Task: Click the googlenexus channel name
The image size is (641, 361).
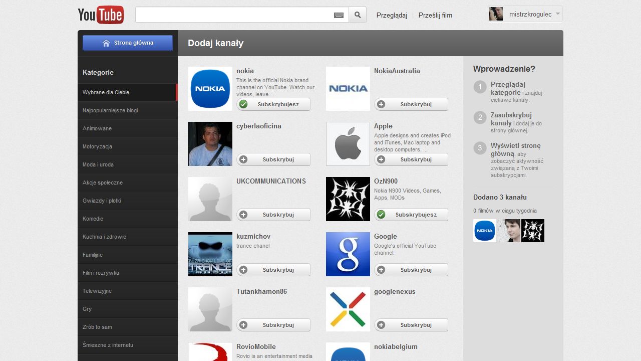Action: [395, 291]
